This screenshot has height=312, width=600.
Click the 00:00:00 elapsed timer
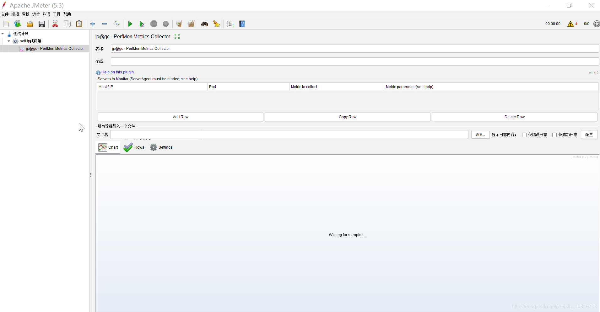pos(553,24)
